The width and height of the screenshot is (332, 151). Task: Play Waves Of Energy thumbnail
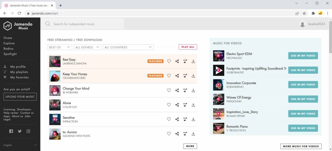(219, 99)
